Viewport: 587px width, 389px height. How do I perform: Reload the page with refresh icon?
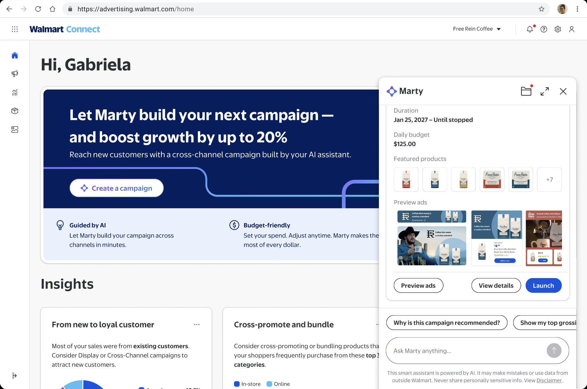coord(38,9)
